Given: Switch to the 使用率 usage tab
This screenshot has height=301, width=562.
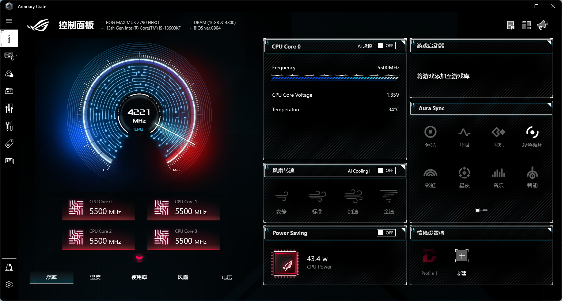Looking at the screenshot, I should click(139, 277).
